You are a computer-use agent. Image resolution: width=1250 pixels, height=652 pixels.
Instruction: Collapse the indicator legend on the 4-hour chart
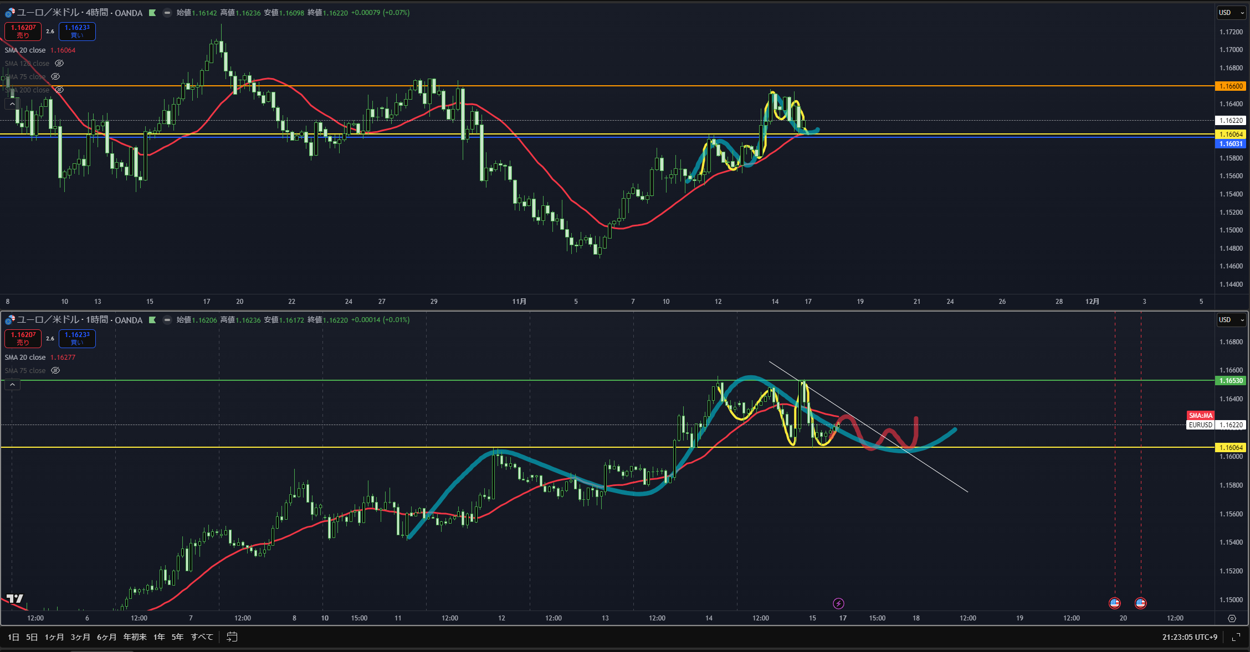tap(12, 104)
